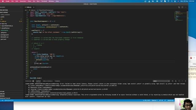Image resolution: width=196 pixels, height=110 pixels.
Task: Open editor More Actions ellipsis
Action: [186, 7]
